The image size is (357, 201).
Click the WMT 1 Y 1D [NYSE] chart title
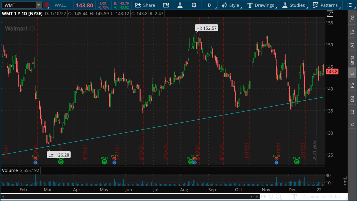pyautogui.click(x=22, y=14)
